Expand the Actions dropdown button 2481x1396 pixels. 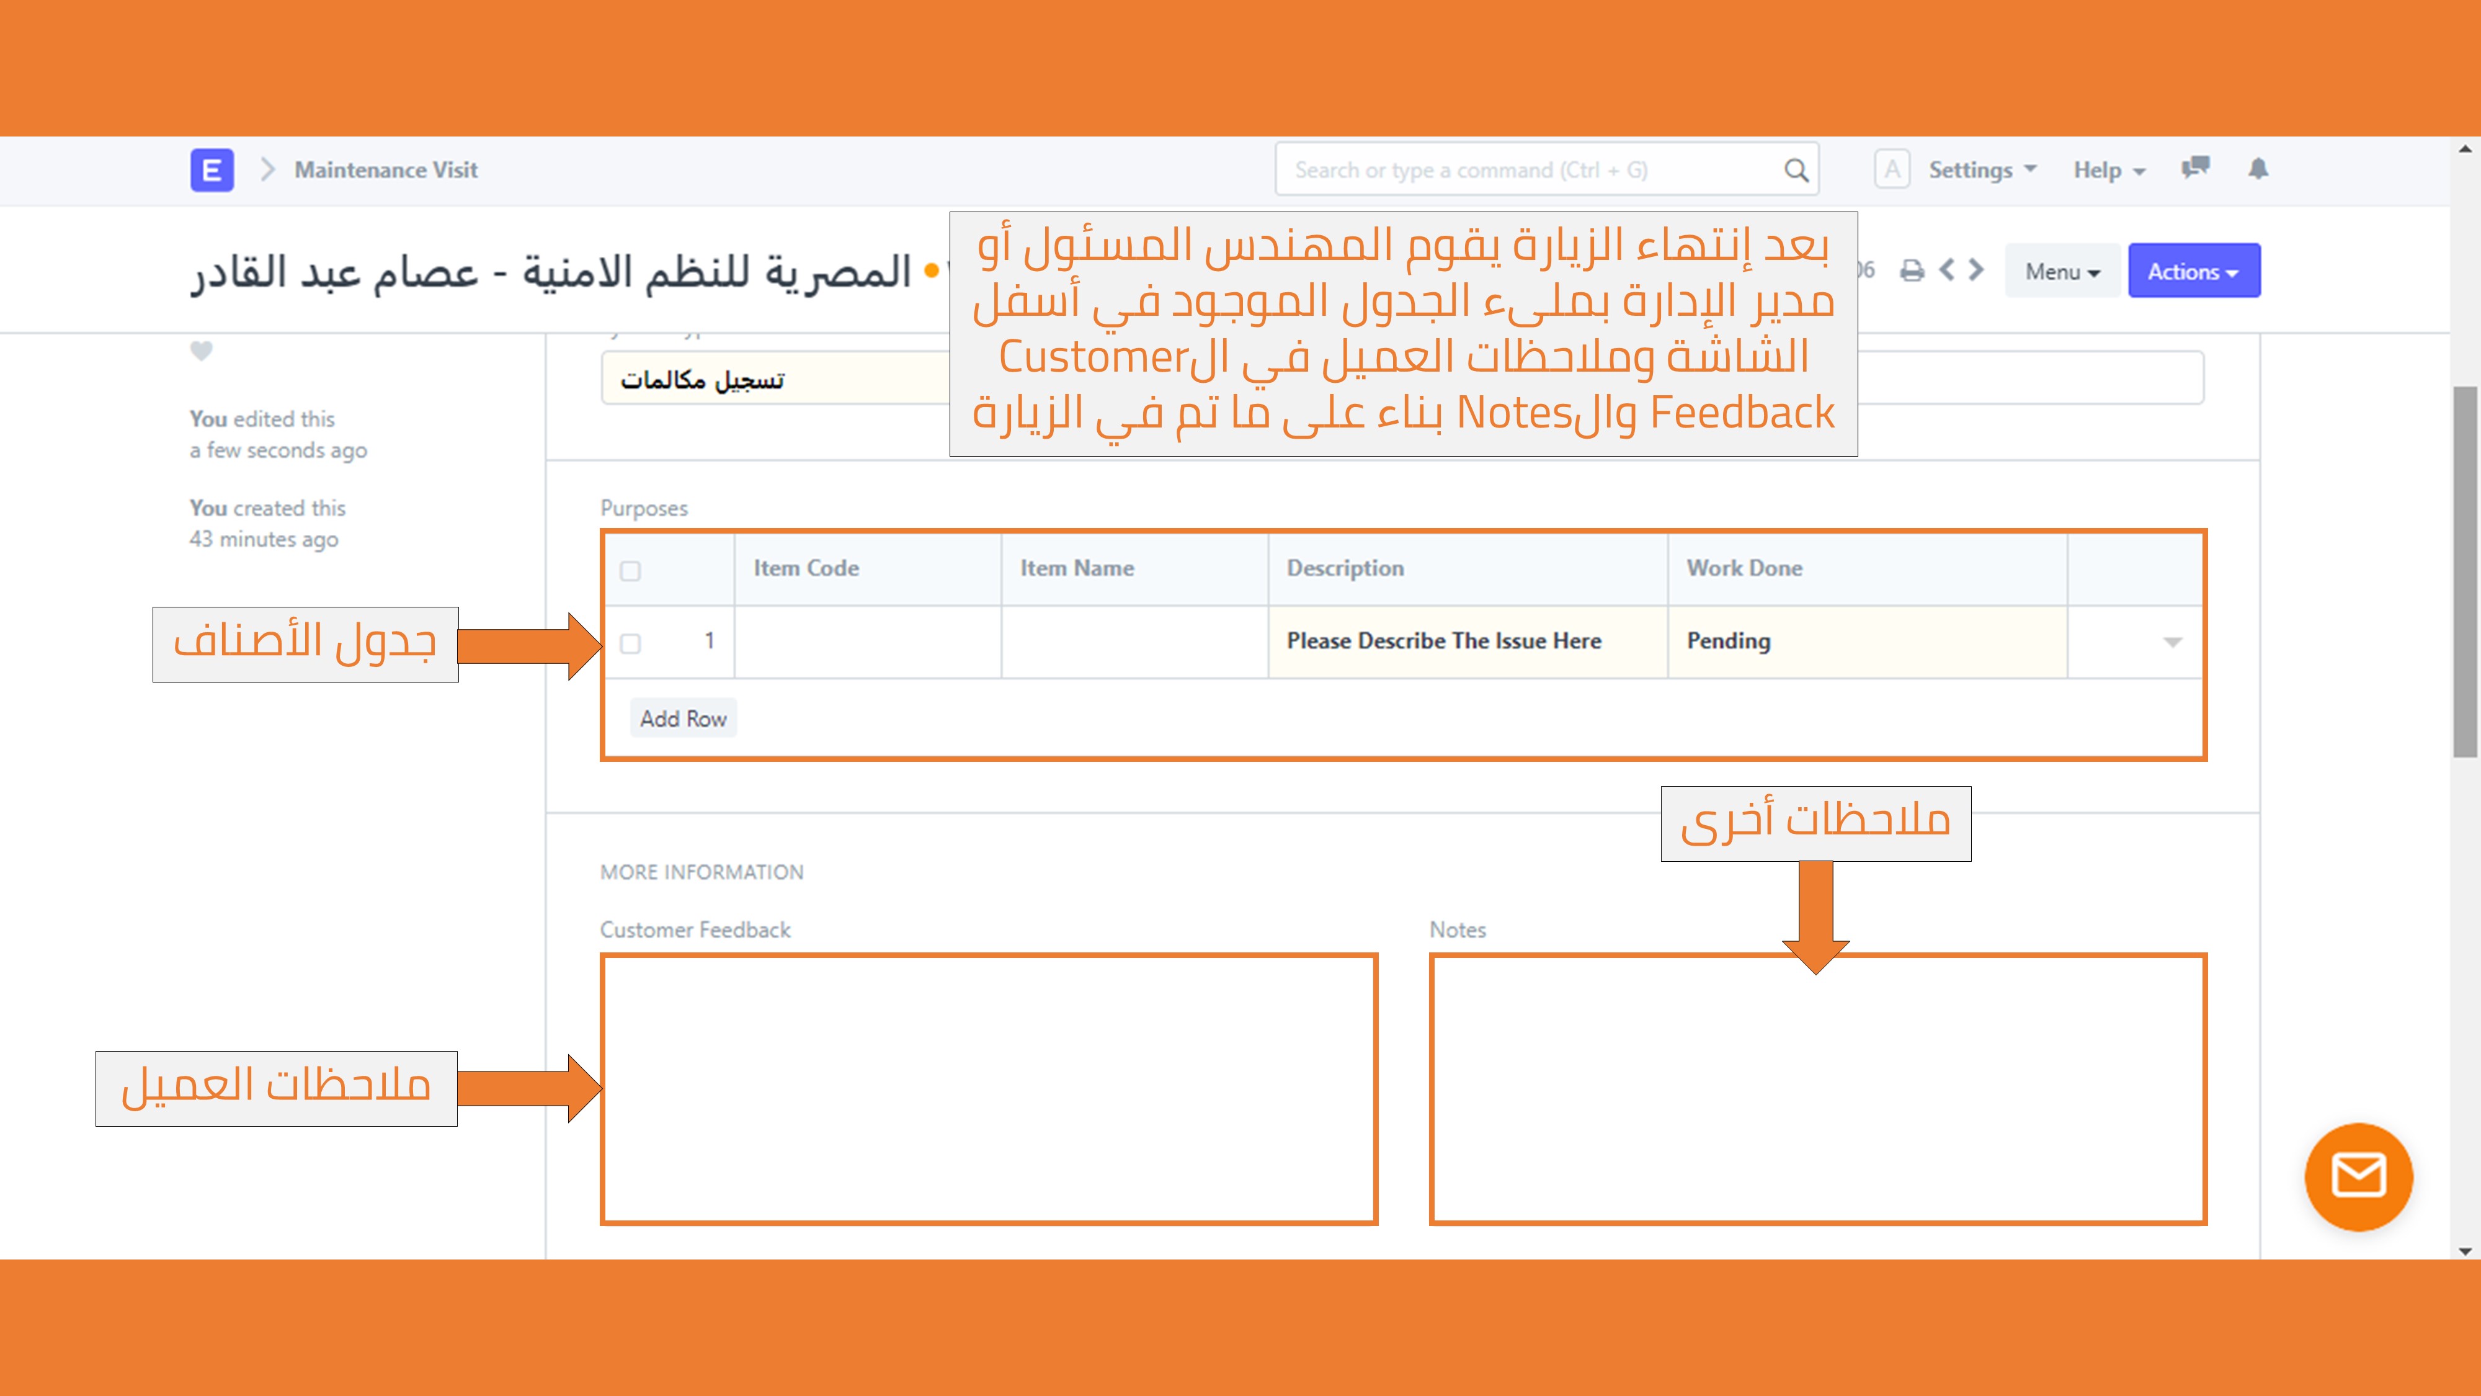click(2194, 271)
